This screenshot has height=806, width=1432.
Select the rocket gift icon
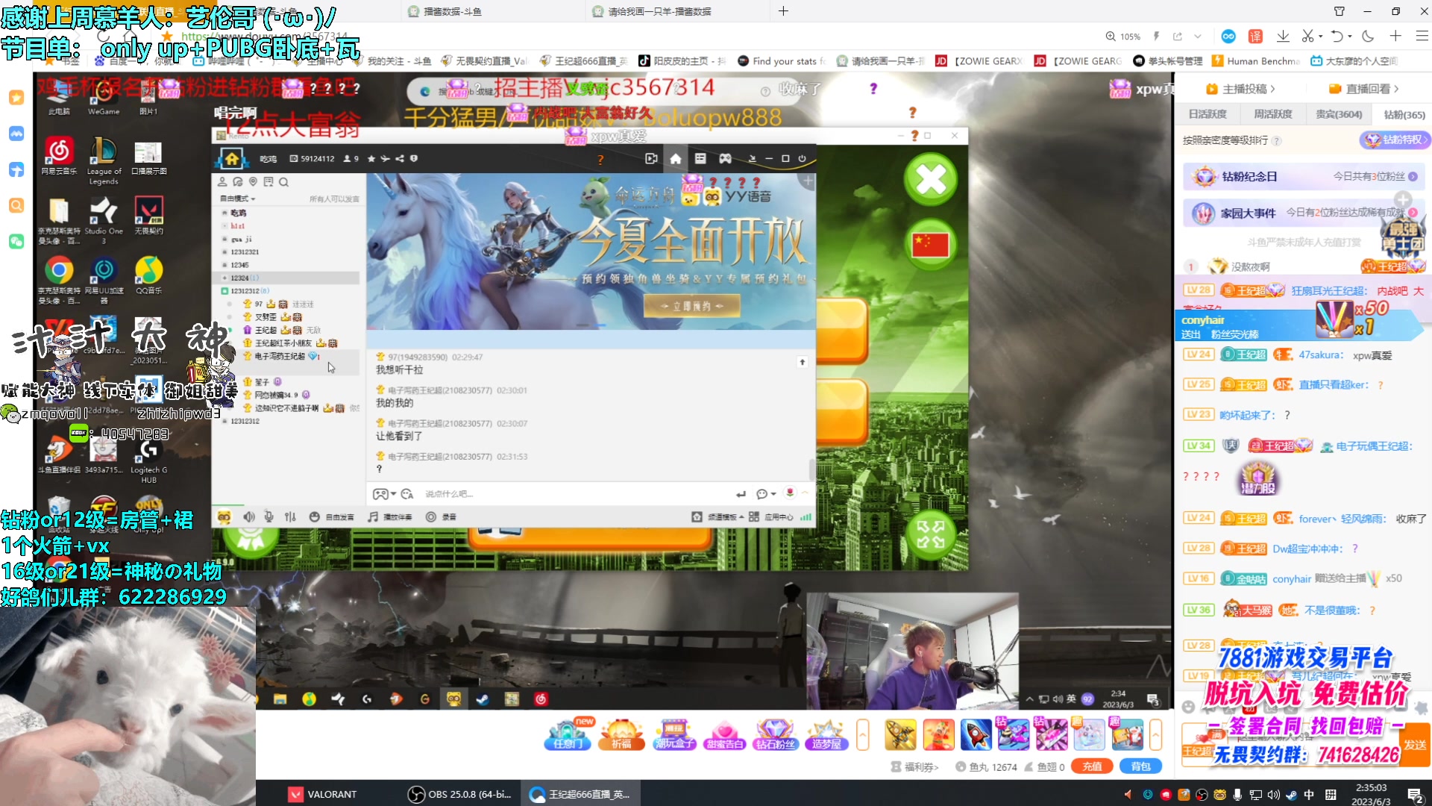(976, 735)
